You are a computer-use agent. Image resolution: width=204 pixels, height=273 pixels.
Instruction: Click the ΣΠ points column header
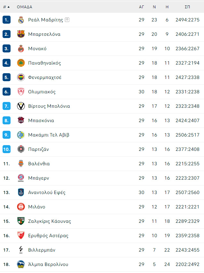187,7
